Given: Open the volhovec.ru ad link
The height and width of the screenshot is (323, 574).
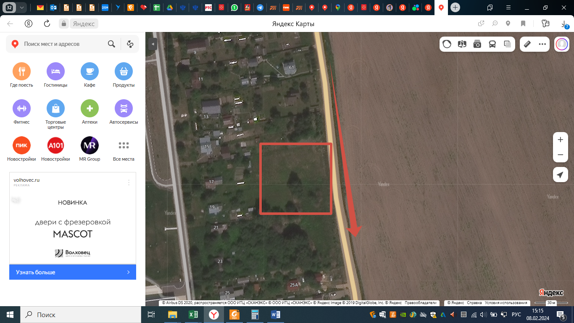Looking at the screenshot, I should [x=26, y=180].
